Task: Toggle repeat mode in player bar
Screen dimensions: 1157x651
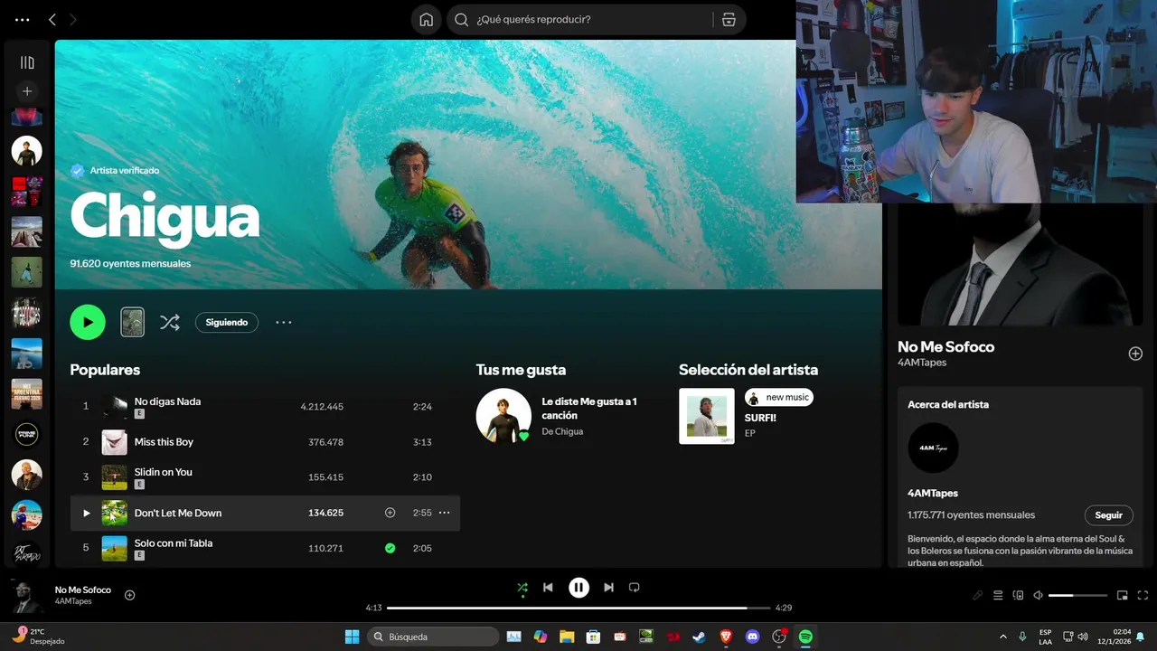Action: (634, 588)
